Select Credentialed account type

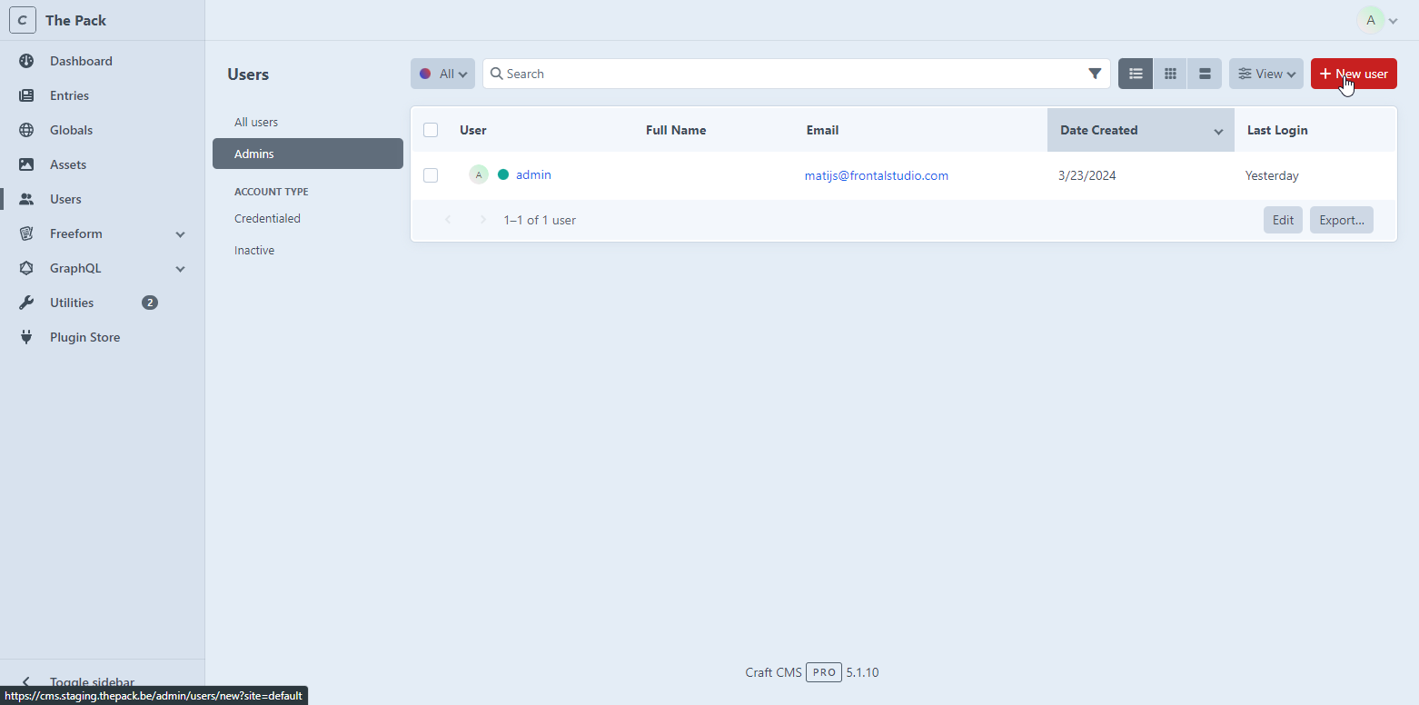[267, 218]
